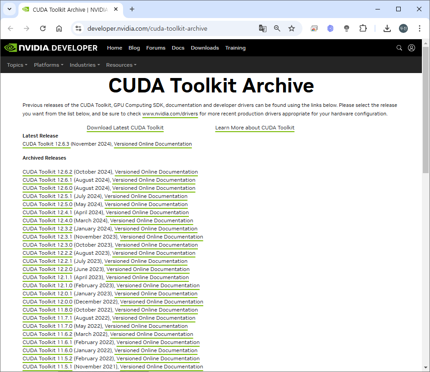Expand the Industries menu
The width and height of the screenshot is (430, 372).
tap(85, 65)
